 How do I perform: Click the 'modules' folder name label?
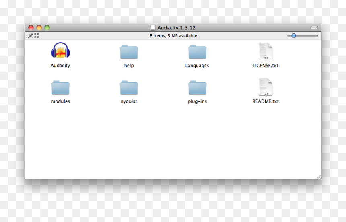(60, 101)
